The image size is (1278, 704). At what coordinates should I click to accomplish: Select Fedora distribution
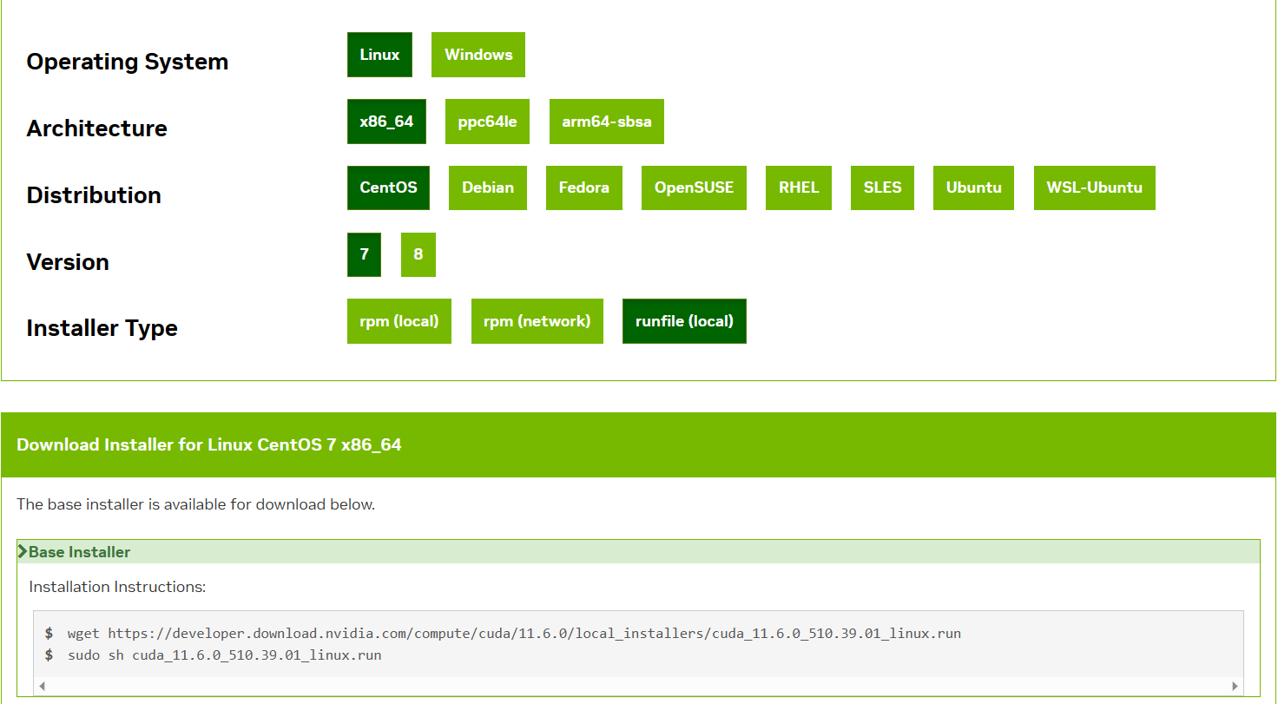coord(583,188)
